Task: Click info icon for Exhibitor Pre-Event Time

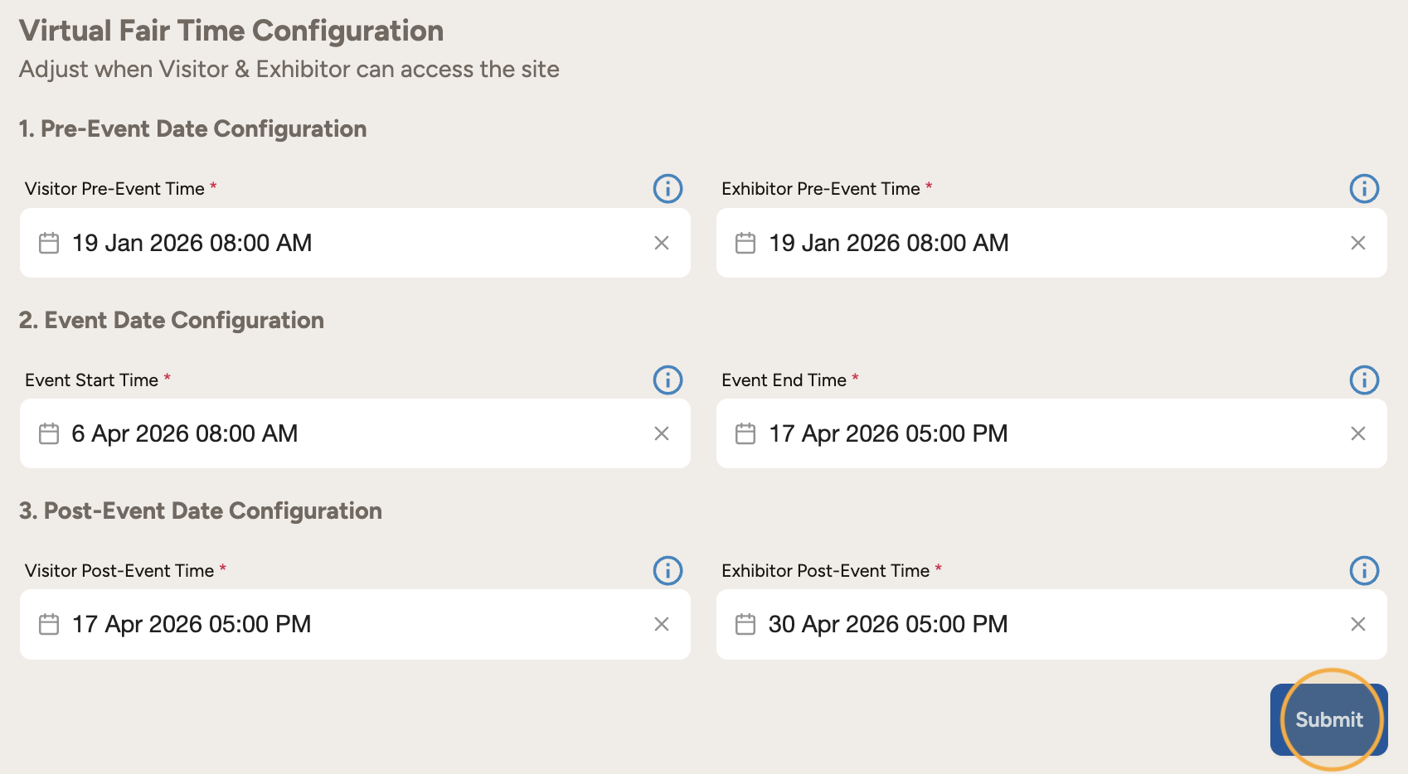Action: pos(1364,189)
